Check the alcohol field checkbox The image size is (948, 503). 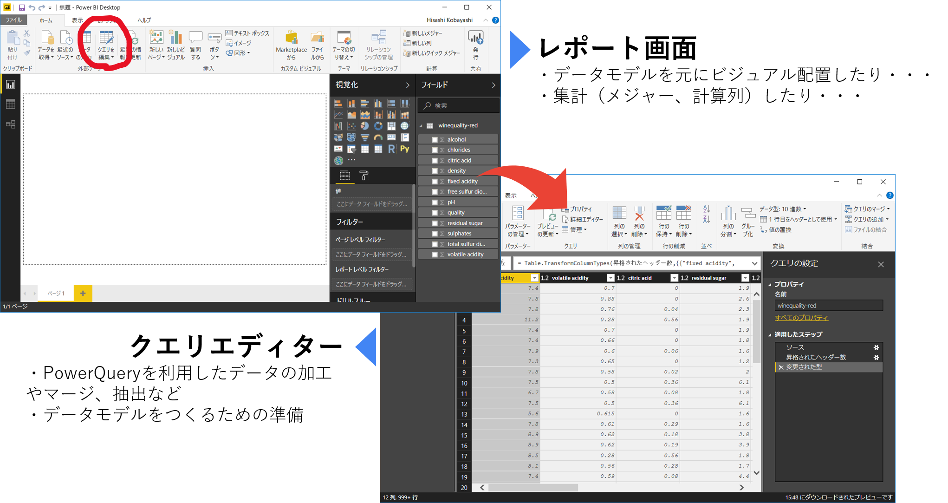pyautogui.click(x=435, y=139)
